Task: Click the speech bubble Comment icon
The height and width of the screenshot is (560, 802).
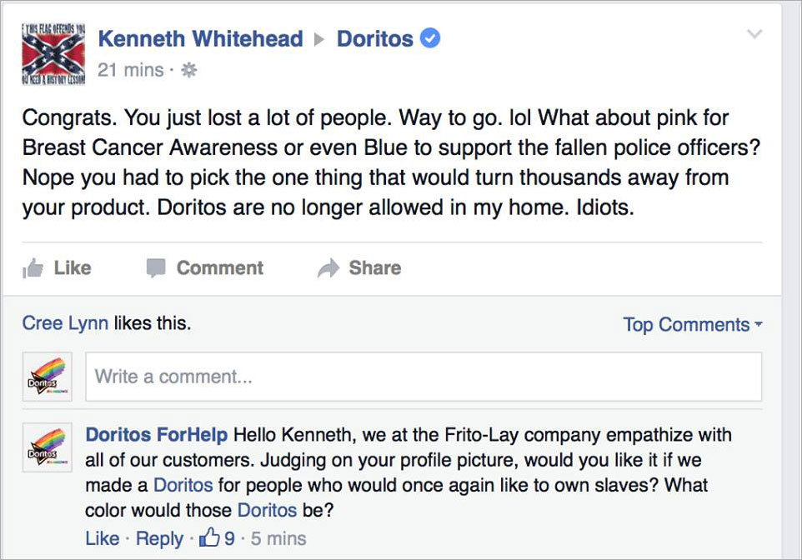Action: click(x=156, y=267)
